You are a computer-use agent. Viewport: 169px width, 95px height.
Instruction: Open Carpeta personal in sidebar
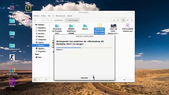point(41,28)
